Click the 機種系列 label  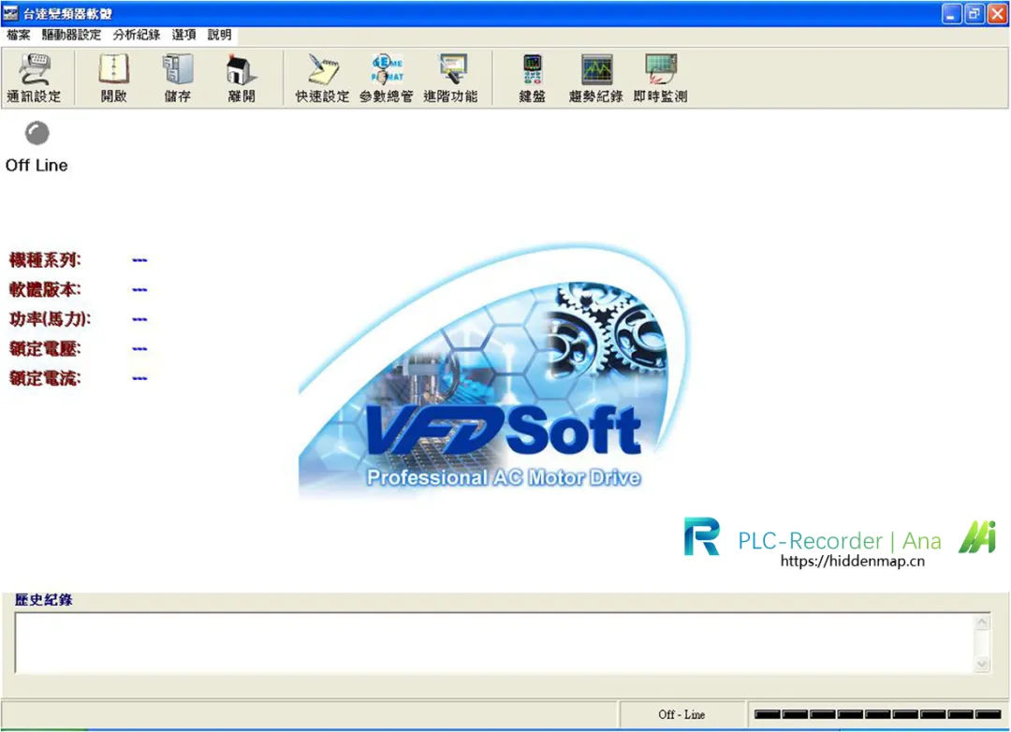[45, 260]
